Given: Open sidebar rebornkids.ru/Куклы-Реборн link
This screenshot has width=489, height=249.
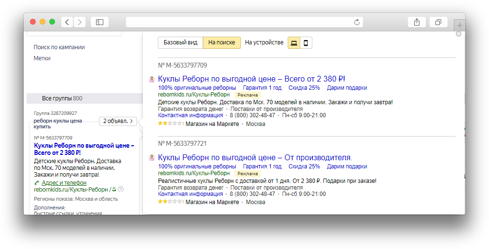Looking at the screenshot, I should (71, 190).
